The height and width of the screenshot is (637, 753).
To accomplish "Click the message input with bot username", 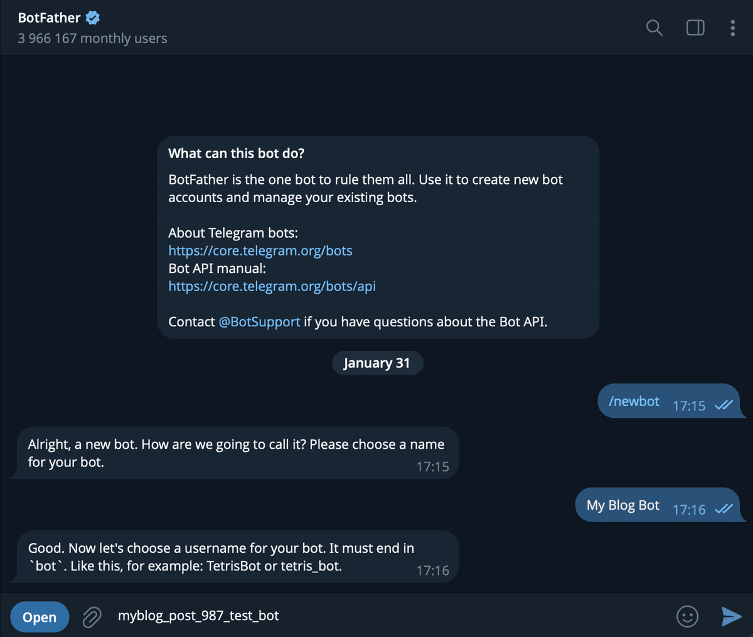I will 198,616.
